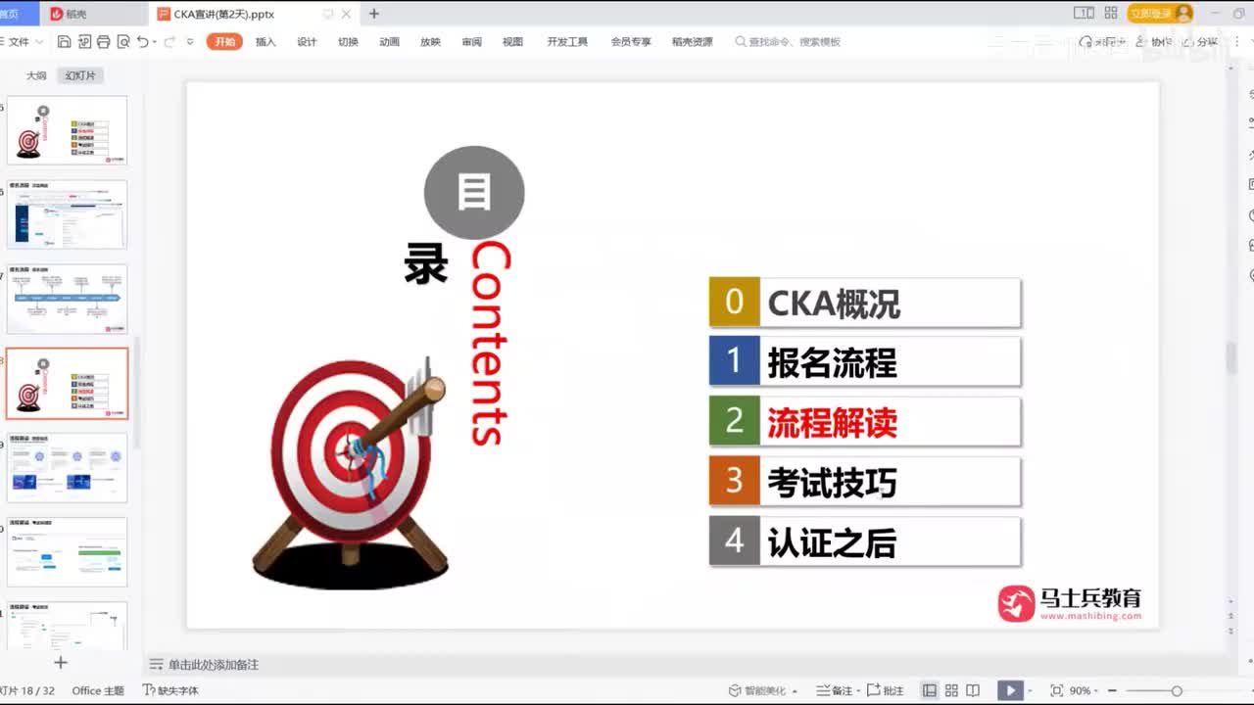Open the quick access customize dropdown
The width and height of the screenshot is (1254, 705).
click(190, 42)
